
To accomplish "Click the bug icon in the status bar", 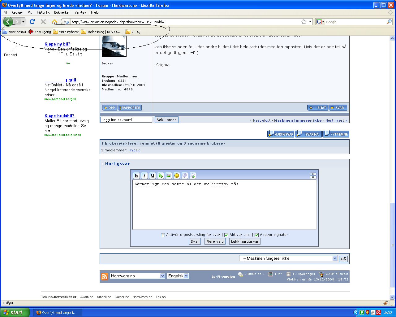I will [385, 303].
